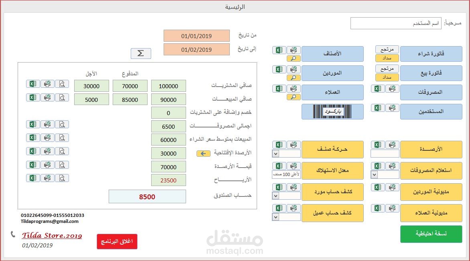This screenshot has height=261, width=470.
Task: Click Tilda Store.2019 link
Action: click(x=52, y=235)
